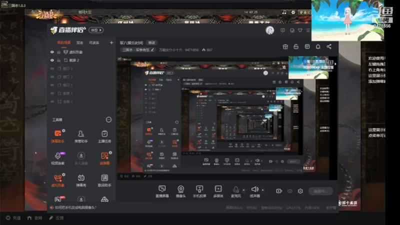Open live settings gear beside 连接中 button
This screenshot has width=400, height=225.
(300, 191)
